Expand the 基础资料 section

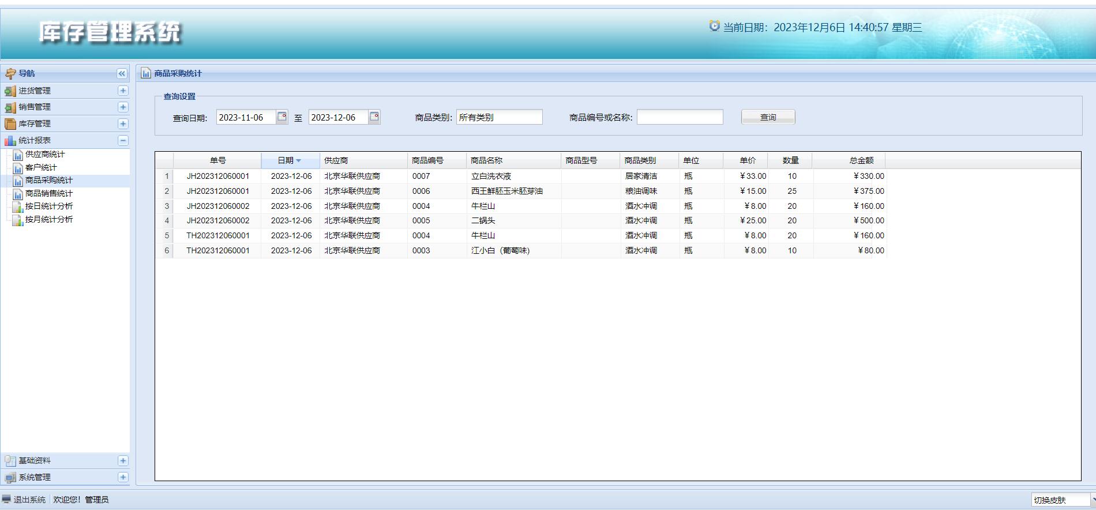pos(123,460)
